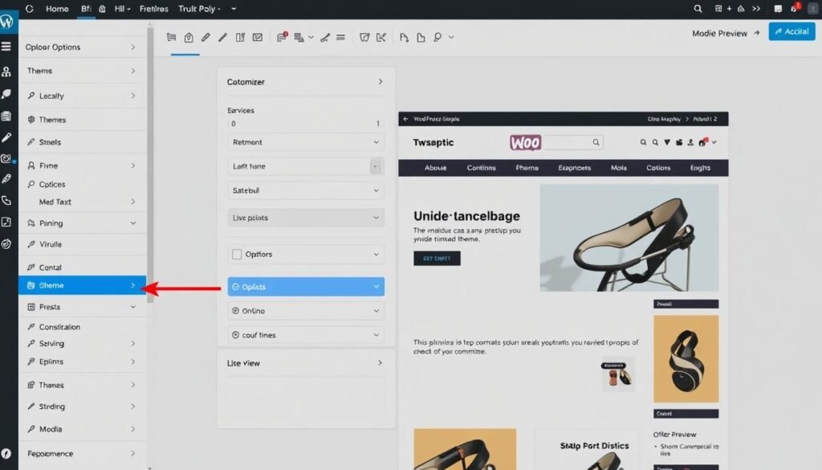Select the straight pen tool icon

222,36
